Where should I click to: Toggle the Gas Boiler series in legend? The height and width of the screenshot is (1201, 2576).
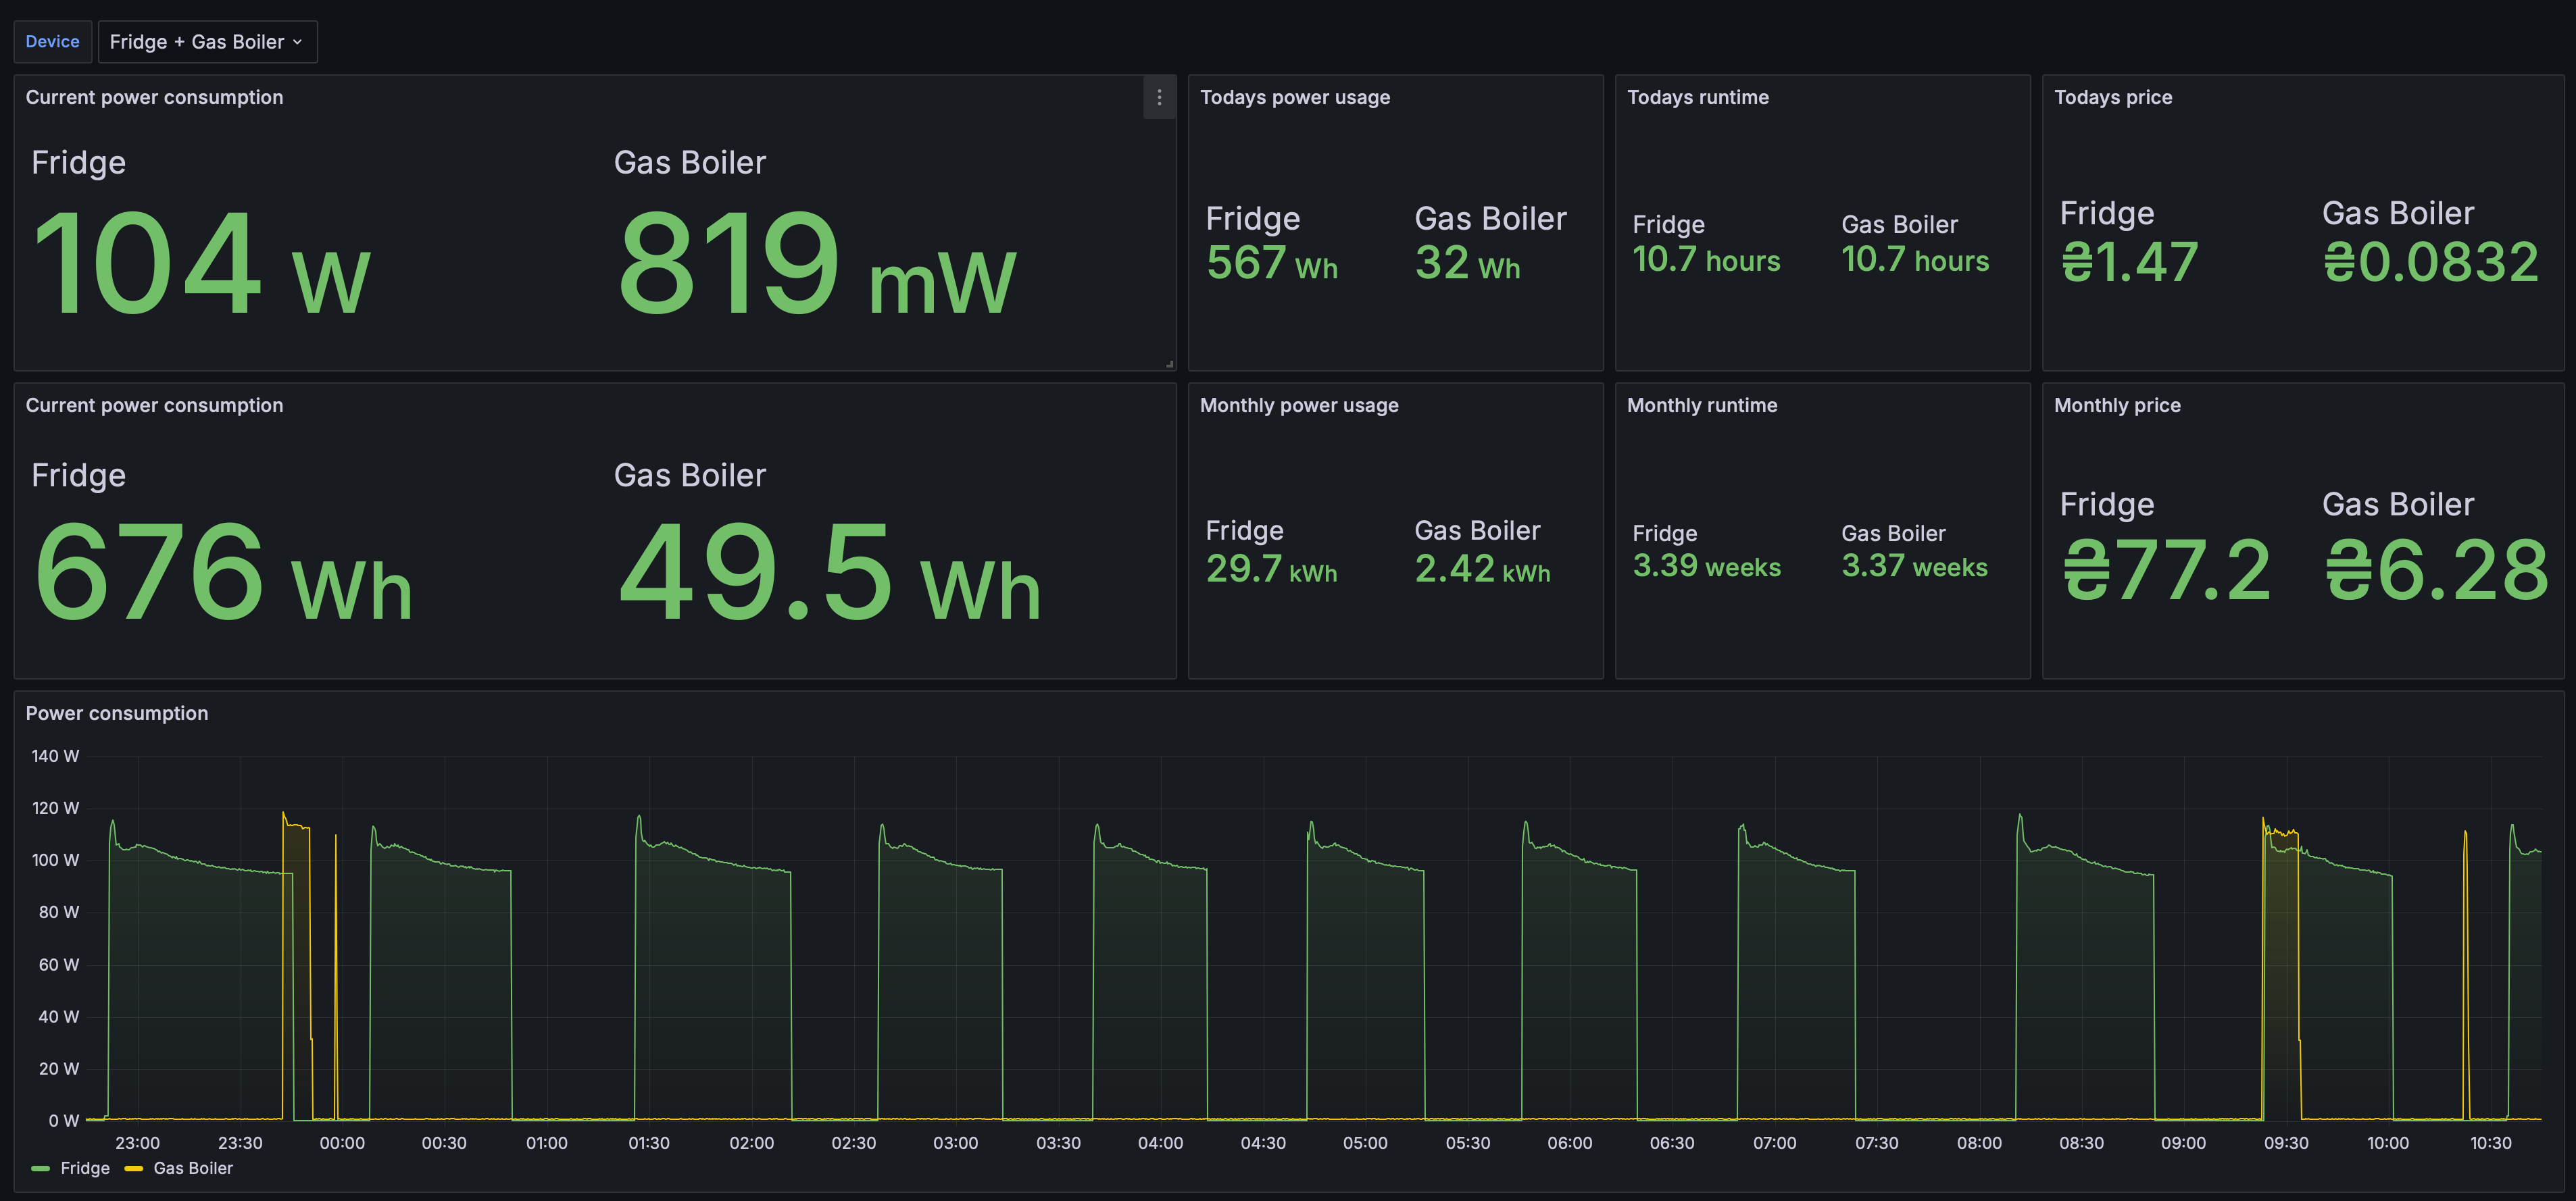tap(193, 1168)
